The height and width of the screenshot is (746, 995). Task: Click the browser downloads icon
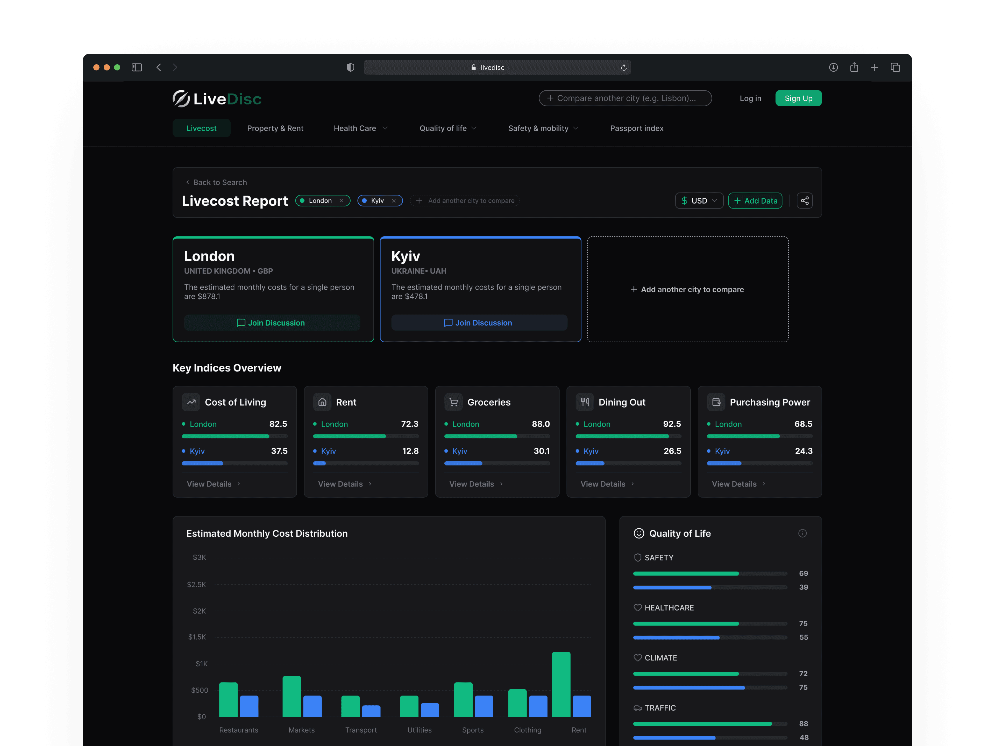[x=833, y=67]
